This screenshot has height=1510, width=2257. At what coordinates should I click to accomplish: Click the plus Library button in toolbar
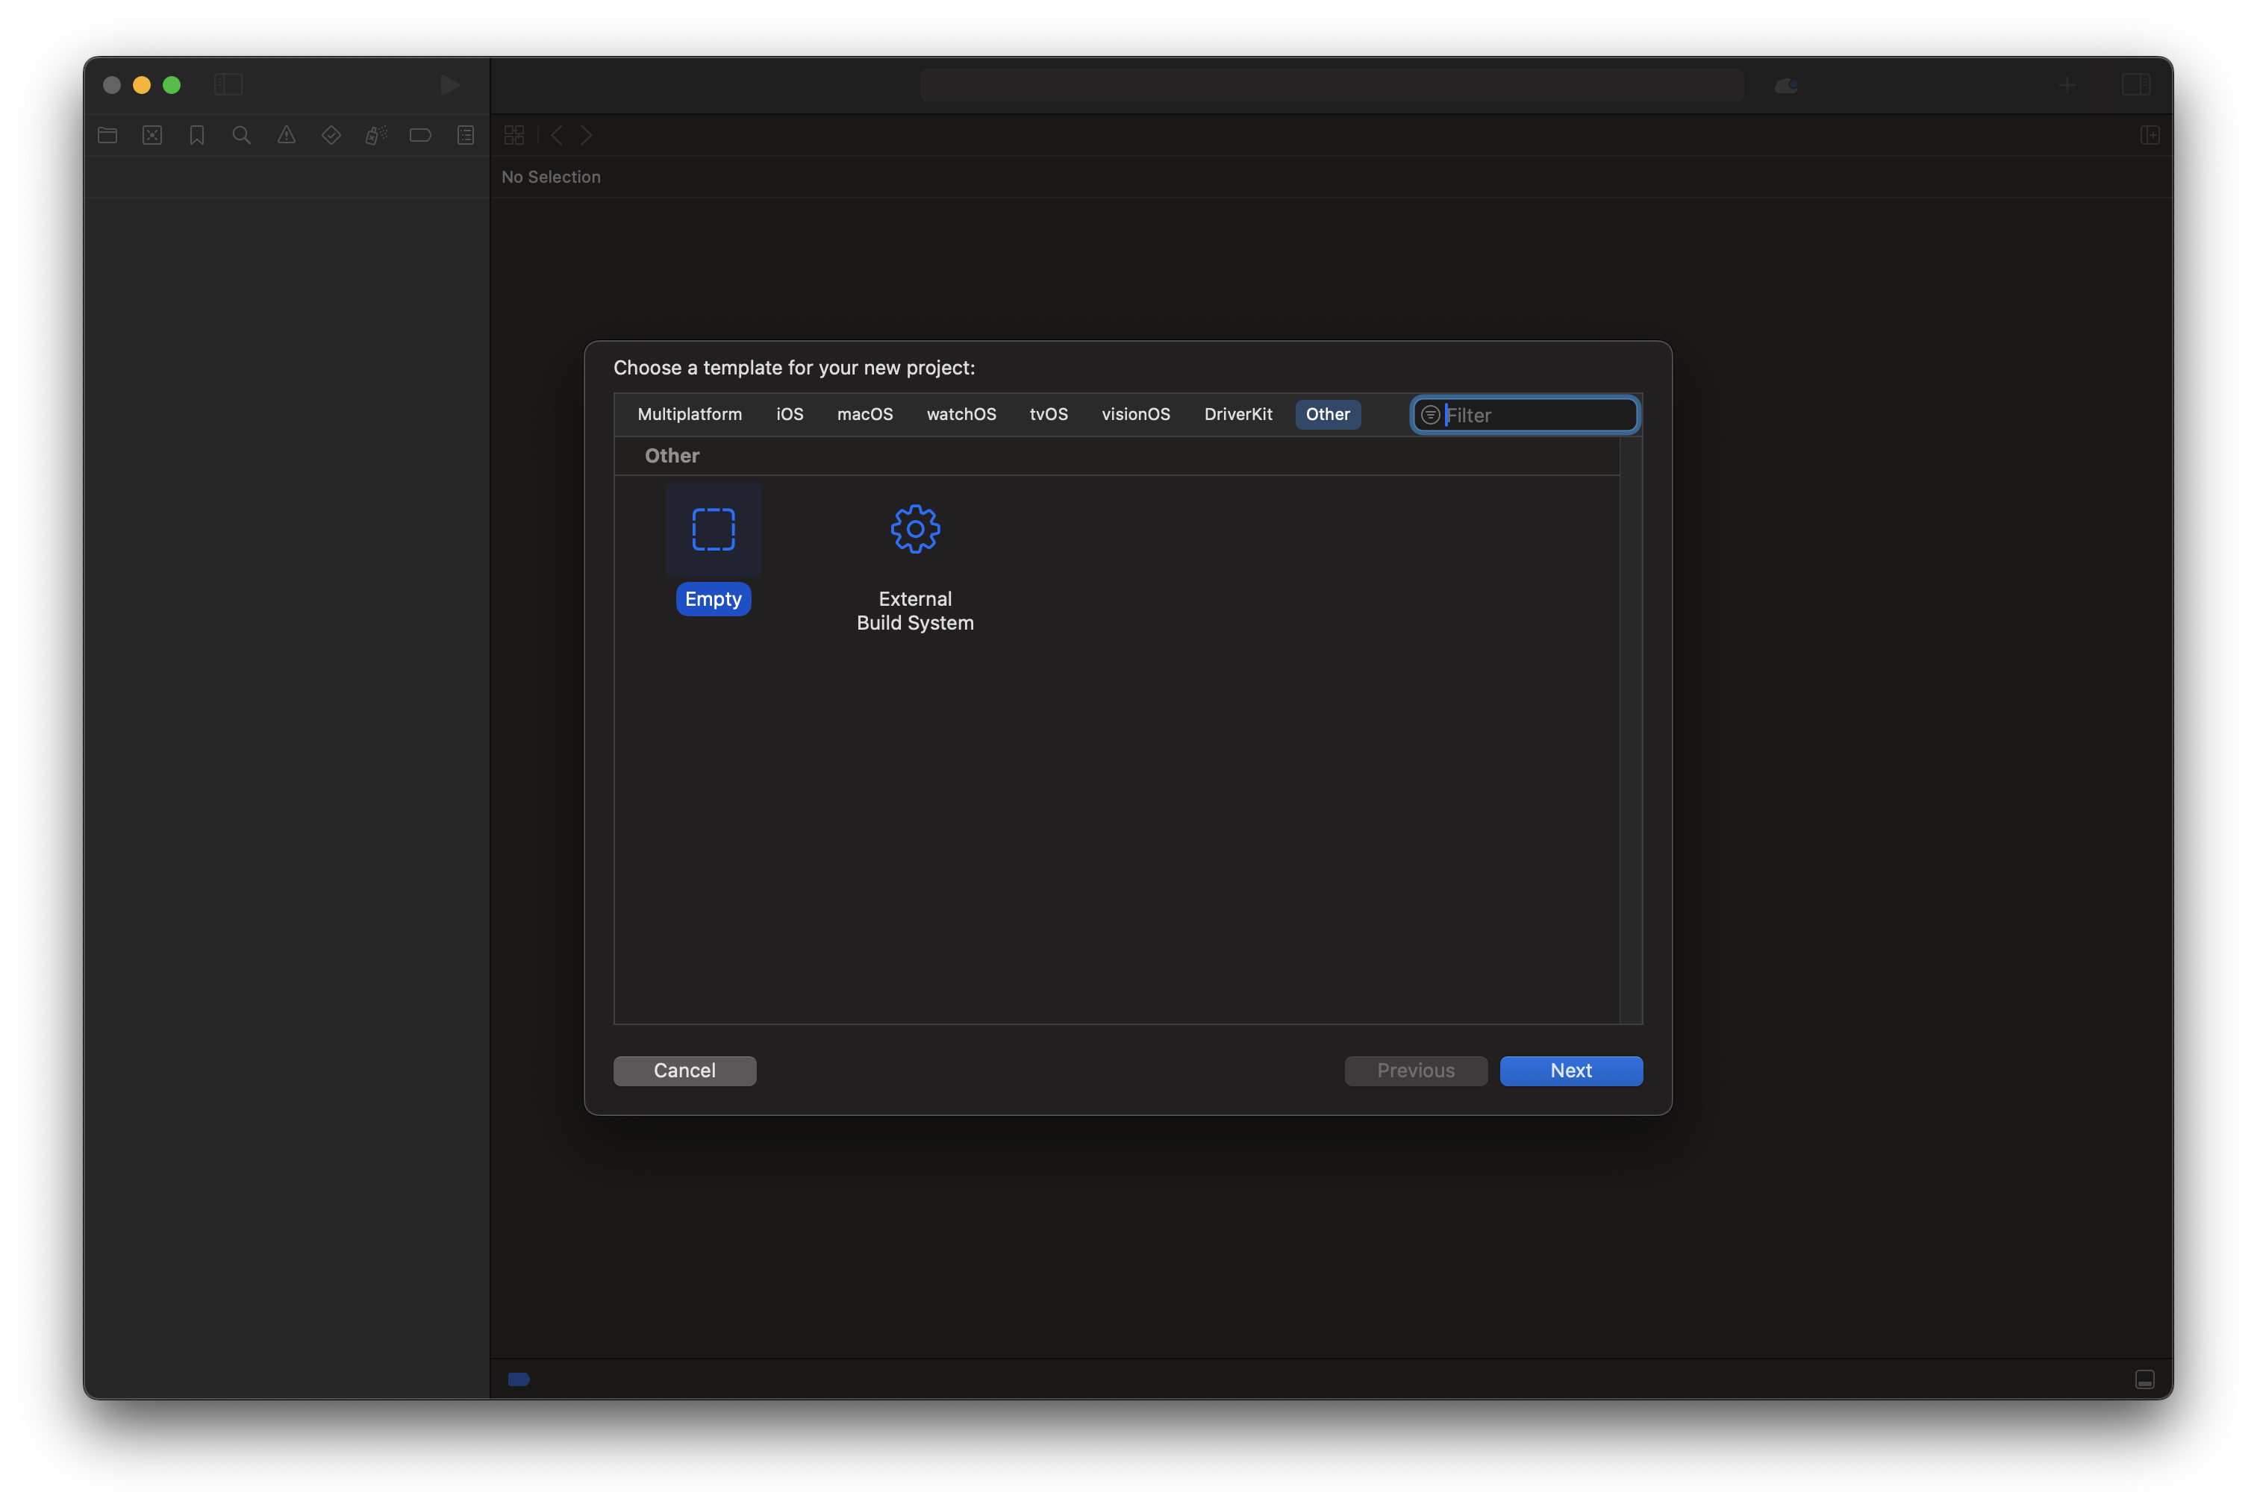pos(2067,86)
